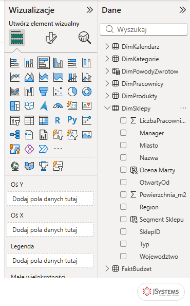
Task: Expand the DimPracownicy table
Action: coord(107,83)
